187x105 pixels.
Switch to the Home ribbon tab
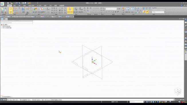[9, 5]
